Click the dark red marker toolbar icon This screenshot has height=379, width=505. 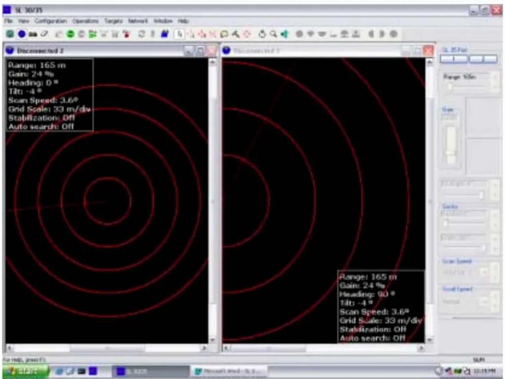click(127, 34)
